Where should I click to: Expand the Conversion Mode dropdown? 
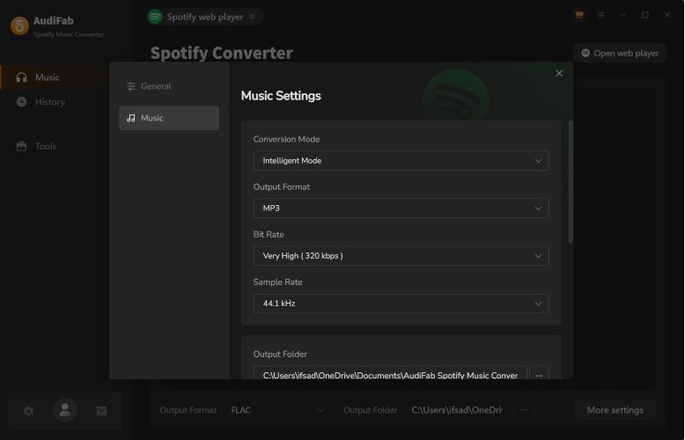[401, 161]
